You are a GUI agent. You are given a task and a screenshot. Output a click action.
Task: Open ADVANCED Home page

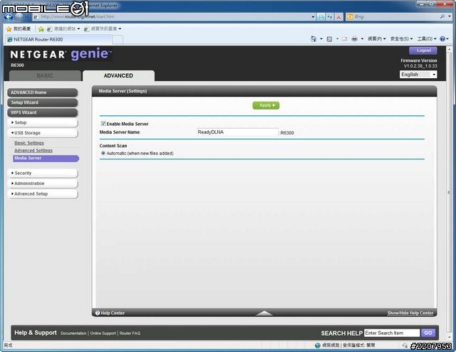[x=43, y=92]
